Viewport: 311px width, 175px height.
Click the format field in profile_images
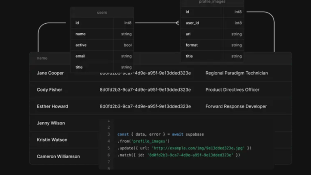pyautogui.click(x=192, y=45)
